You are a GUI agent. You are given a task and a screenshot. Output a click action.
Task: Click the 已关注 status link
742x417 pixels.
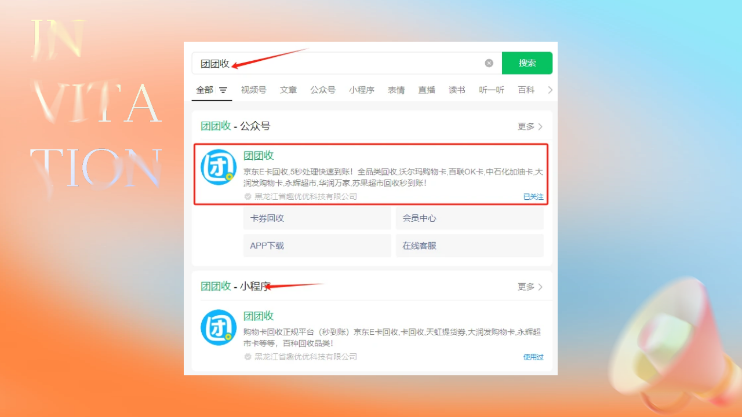tap(533, 197)
